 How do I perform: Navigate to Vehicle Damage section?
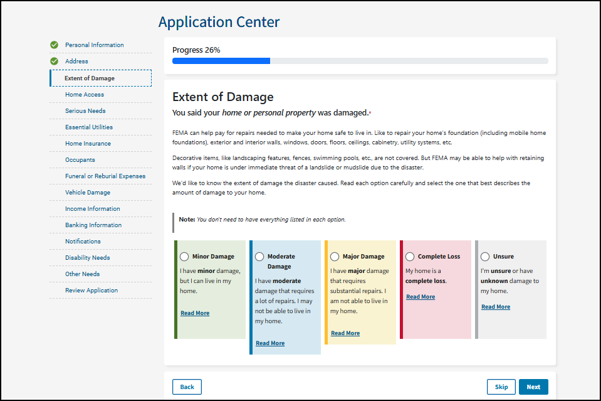point(88,193)
